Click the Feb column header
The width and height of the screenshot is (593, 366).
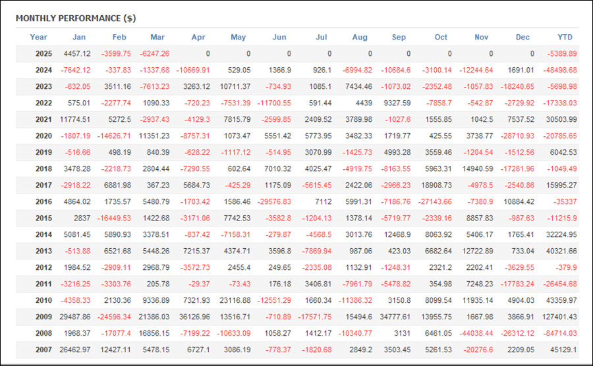tap(119, 37)
